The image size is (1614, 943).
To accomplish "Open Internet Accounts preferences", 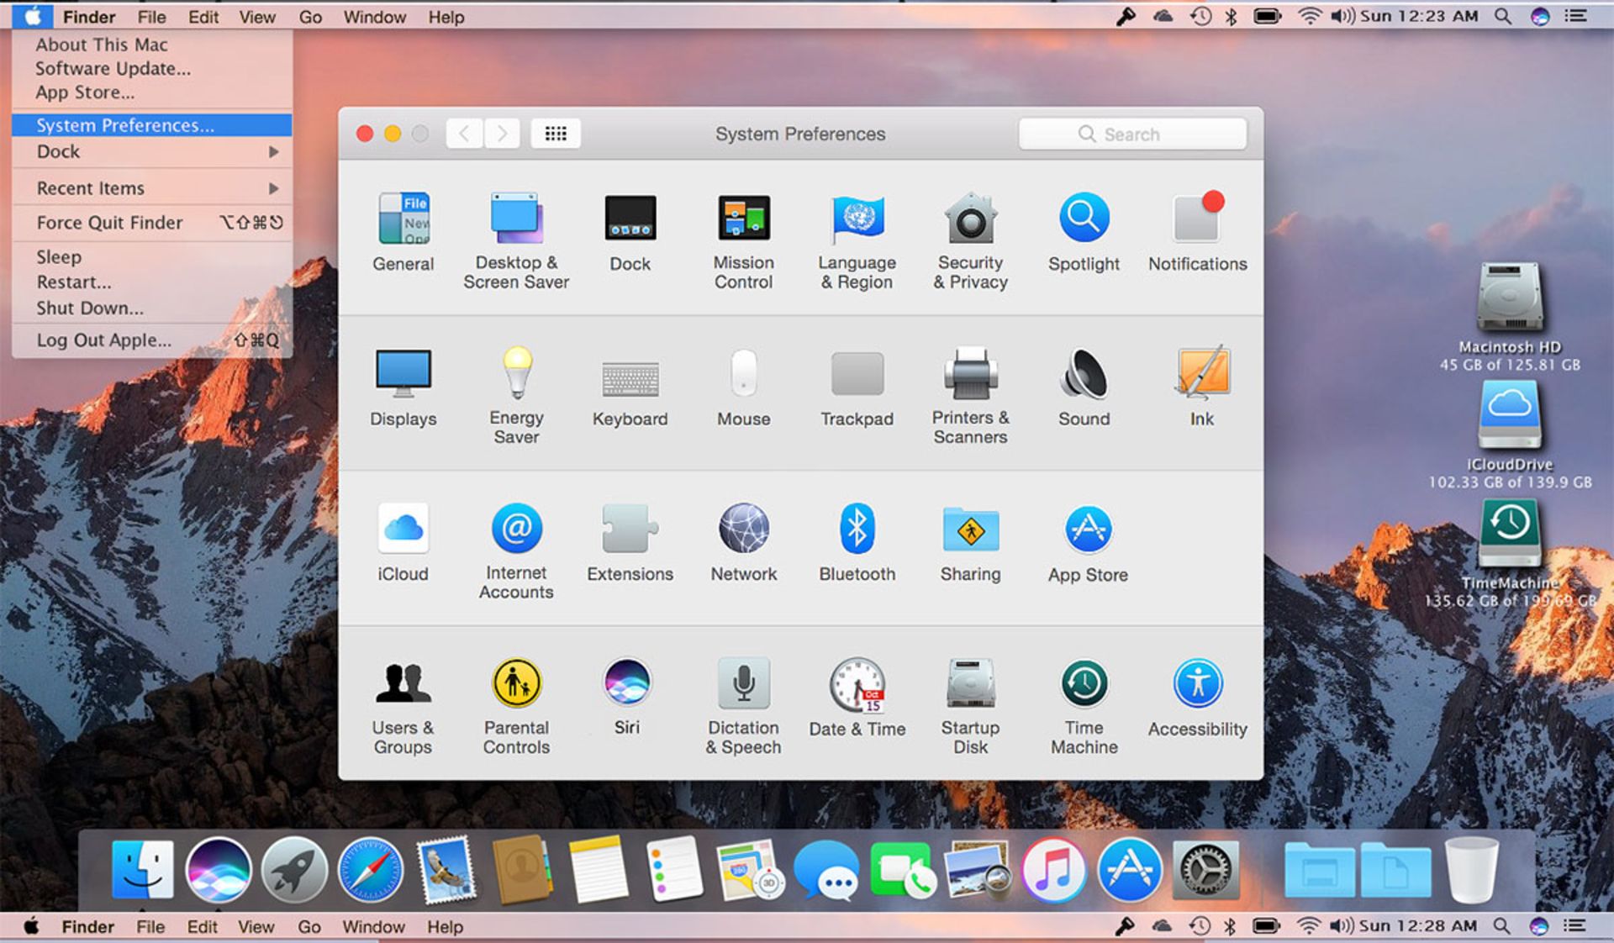I will [516, 551].
